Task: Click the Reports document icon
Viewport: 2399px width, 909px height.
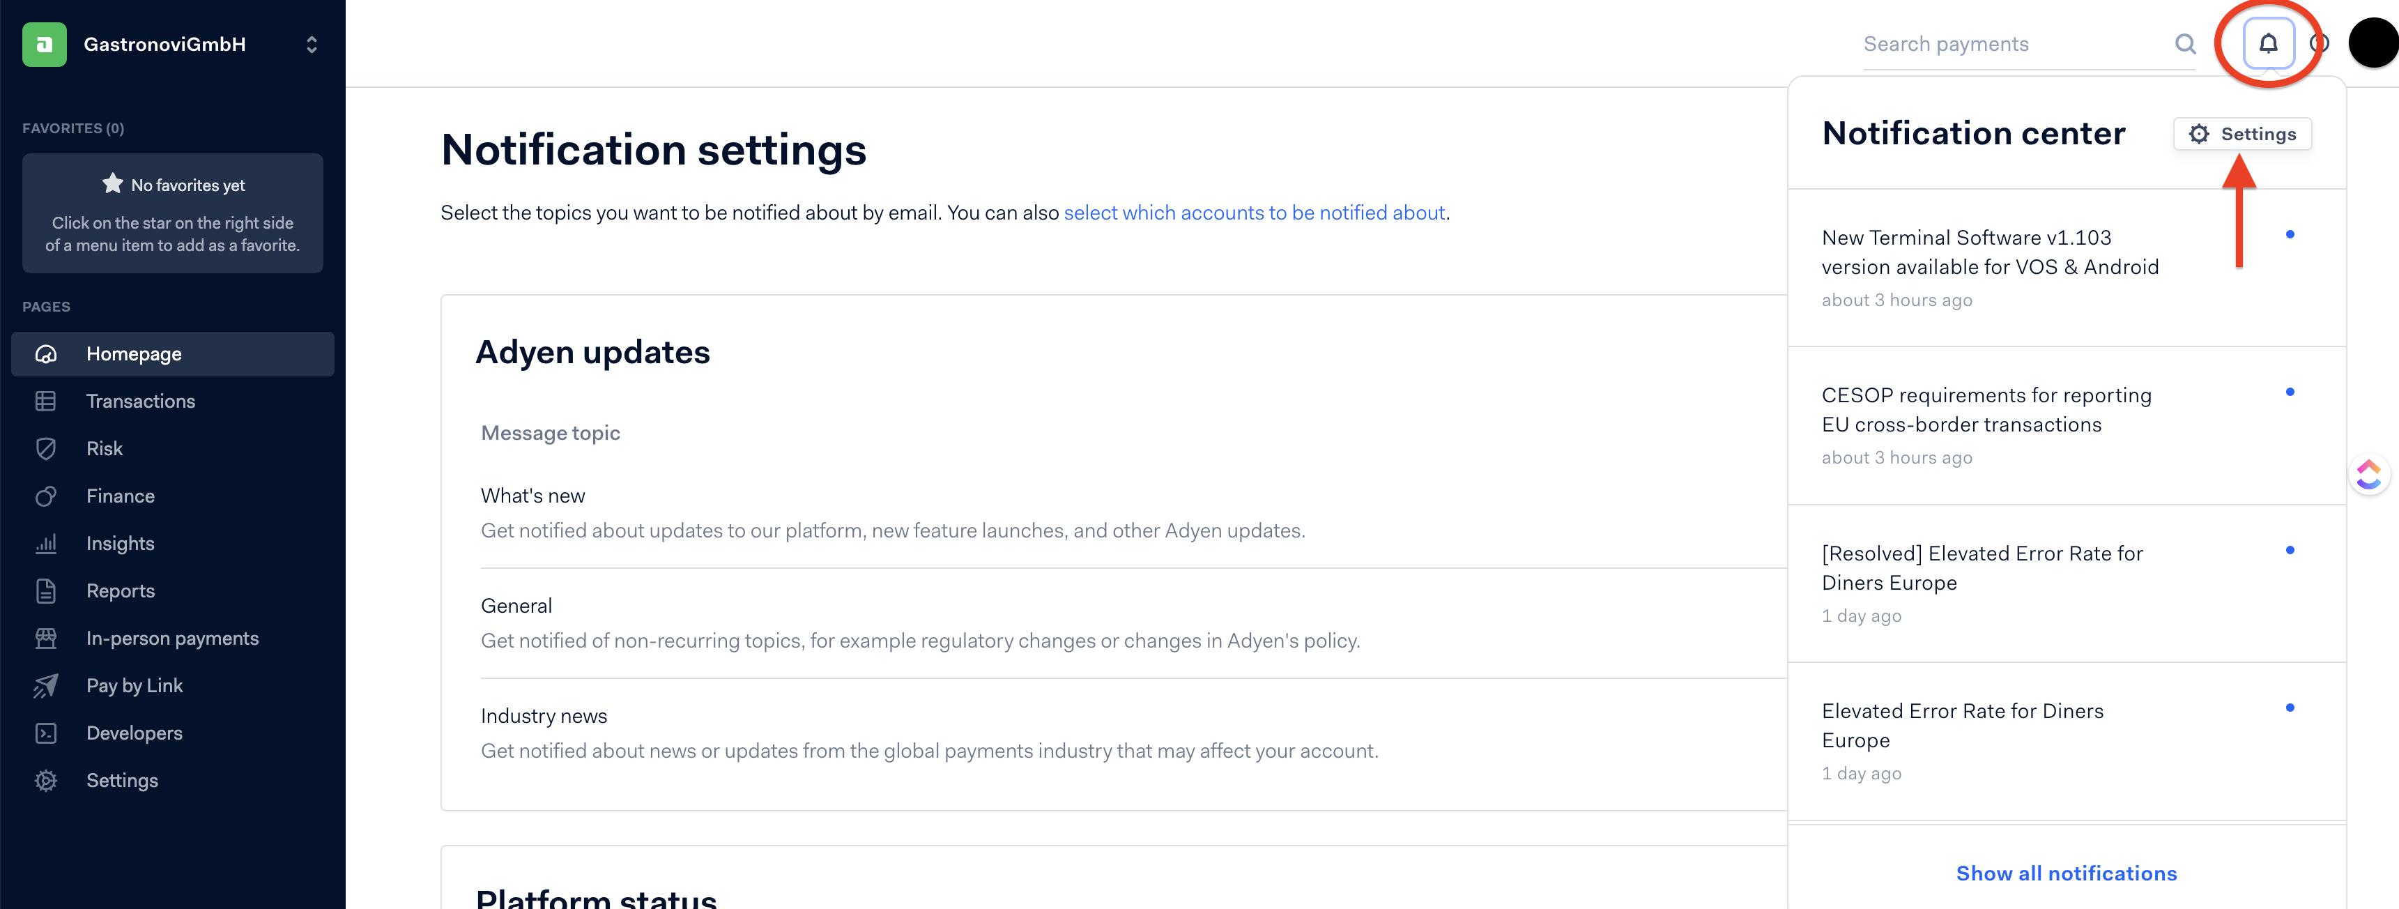Action: tap(45, 591)
